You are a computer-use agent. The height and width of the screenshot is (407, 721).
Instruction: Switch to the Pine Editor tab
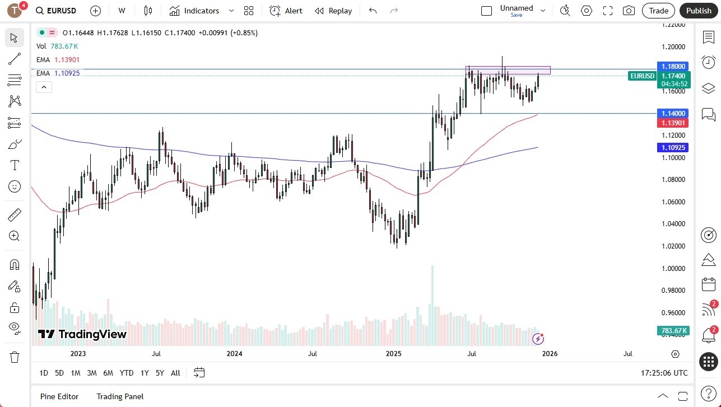(x=59, y=396)
